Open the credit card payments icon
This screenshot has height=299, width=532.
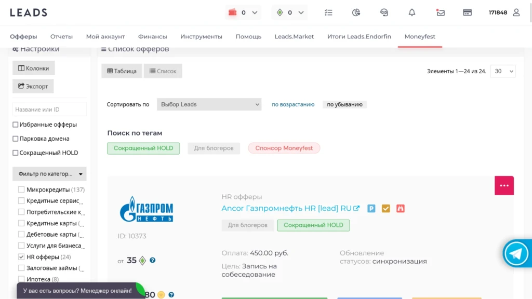(468, 12)
